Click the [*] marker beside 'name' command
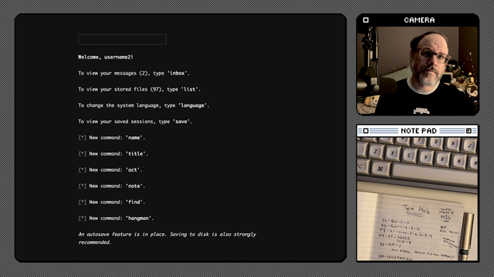The width and height of the screenshot is (494, 277). point(83,138)
